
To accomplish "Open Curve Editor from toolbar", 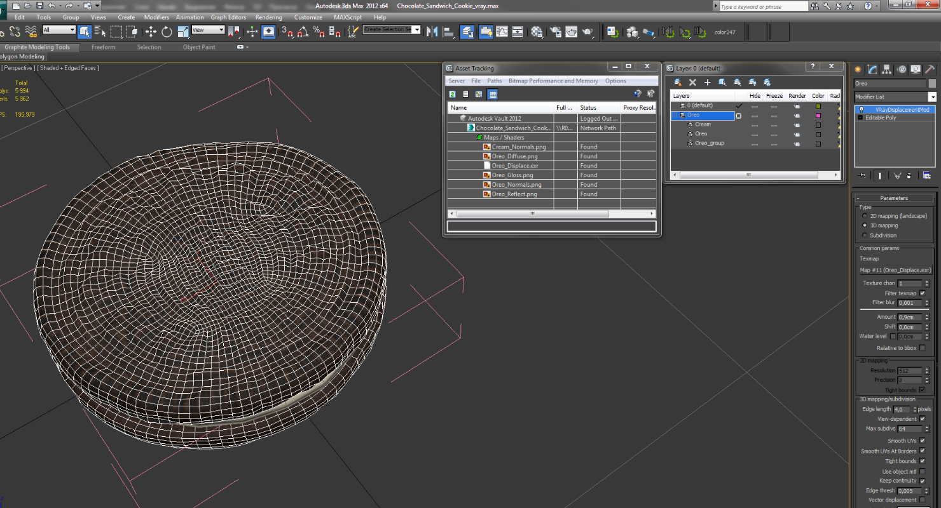I will (502, 31).
